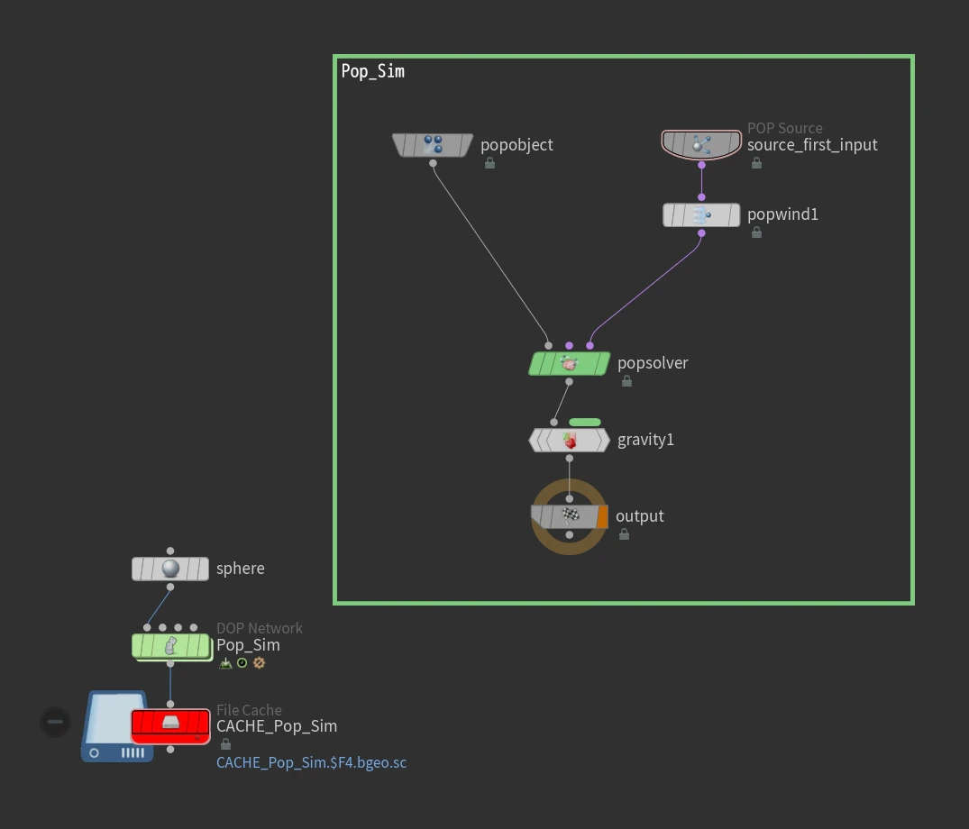Select the output node with checkered flag
This screenshot has width=969, height=829.
(x=569, y=516)
